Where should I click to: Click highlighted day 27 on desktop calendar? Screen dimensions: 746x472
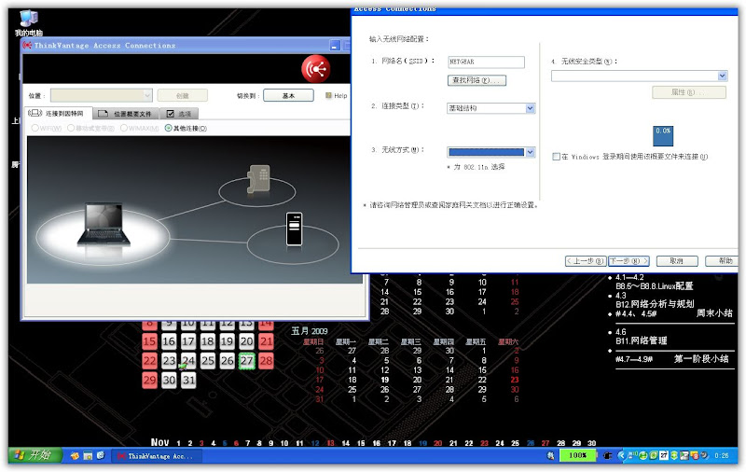(x=246, y=361)
